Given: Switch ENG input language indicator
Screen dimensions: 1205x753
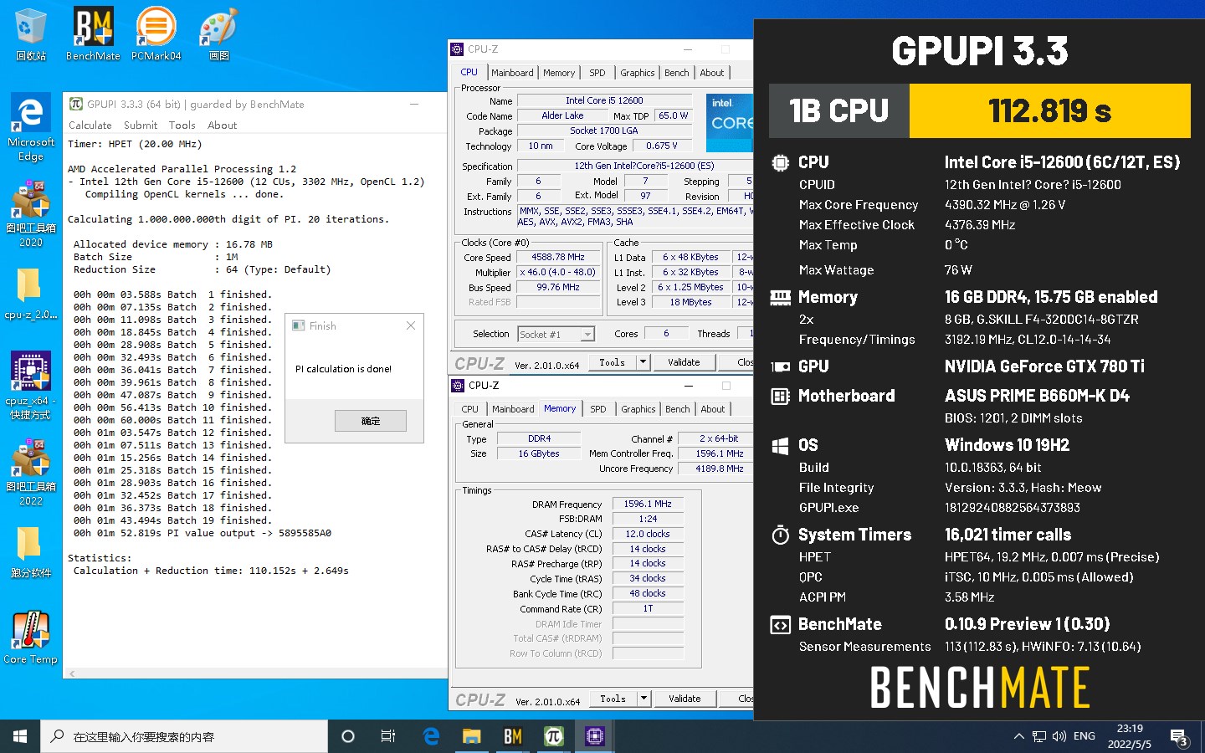Looking at the screenshot, I should click(x=1084, y=736).
